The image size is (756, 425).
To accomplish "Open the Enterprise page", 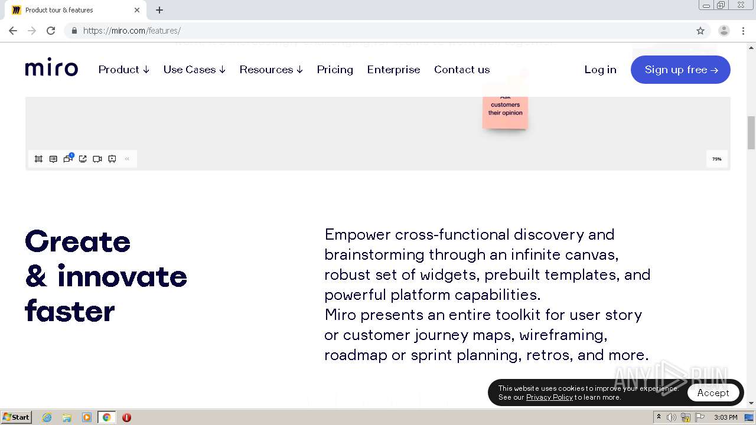I will (393, 70).
